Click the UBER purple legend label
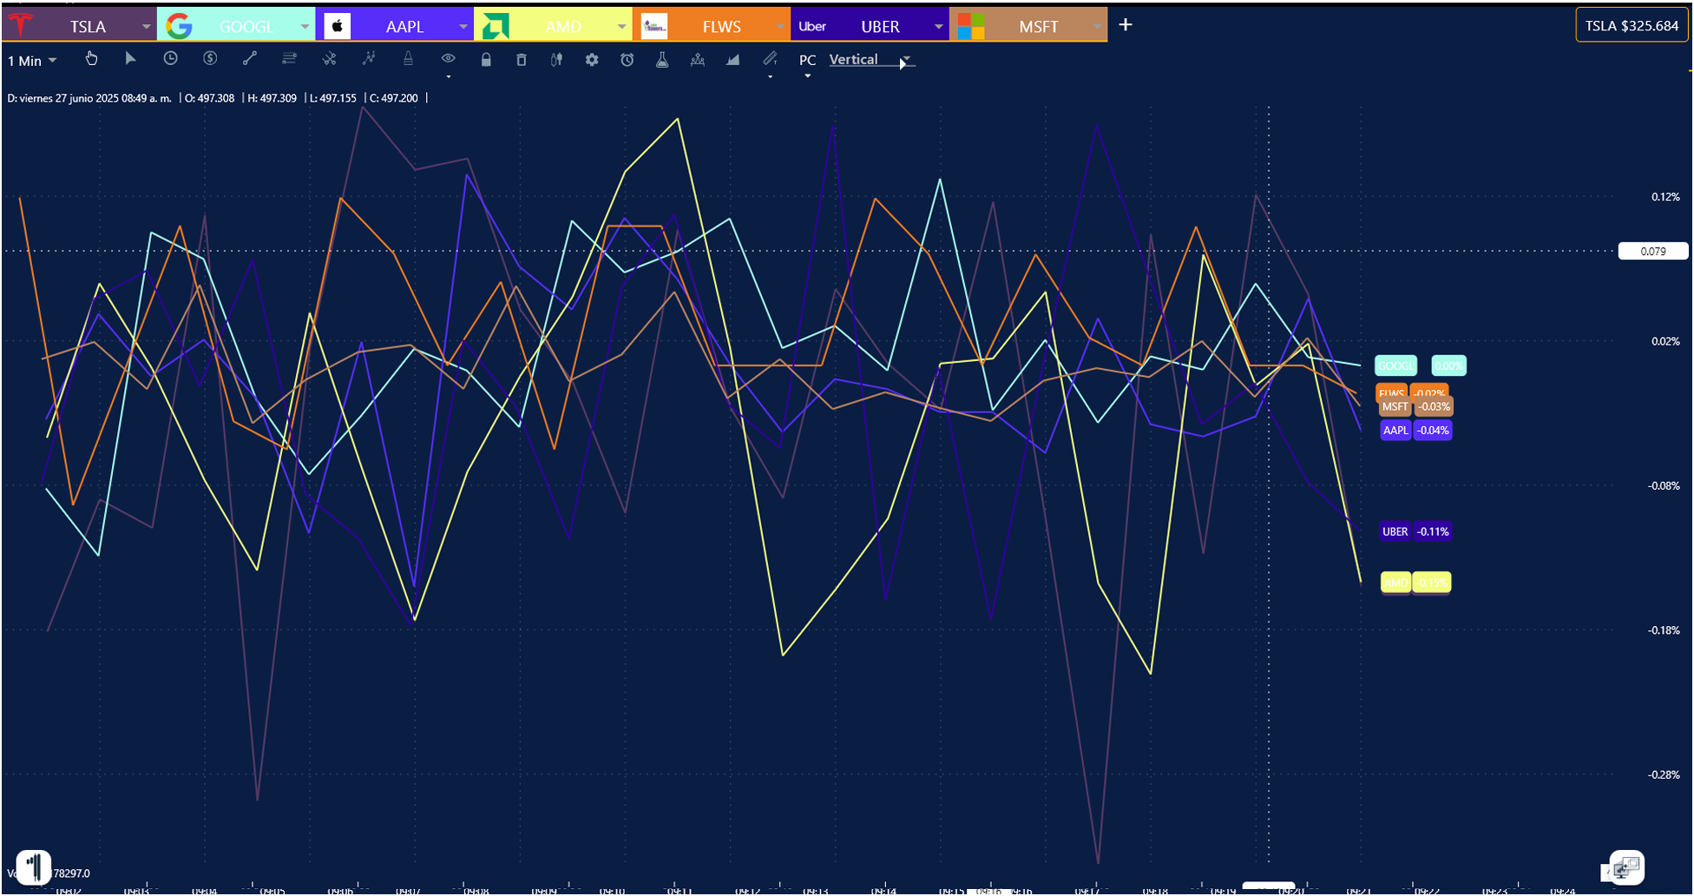 pos(1395,531)
